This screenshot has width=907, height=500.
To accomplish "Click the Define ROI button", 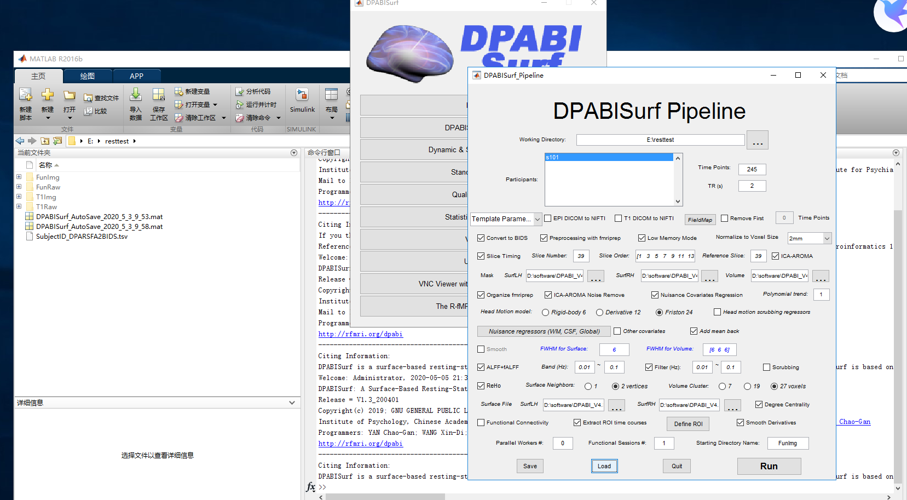I will (688, 424).
